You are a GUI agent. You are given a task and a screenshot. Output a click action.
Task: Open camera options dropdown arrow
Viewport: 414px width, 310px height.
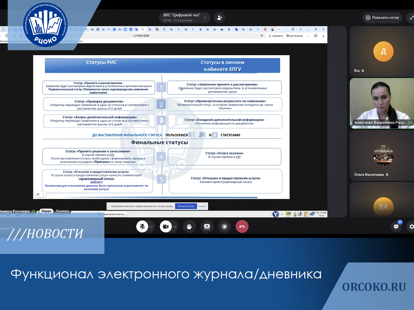(175, 227)
